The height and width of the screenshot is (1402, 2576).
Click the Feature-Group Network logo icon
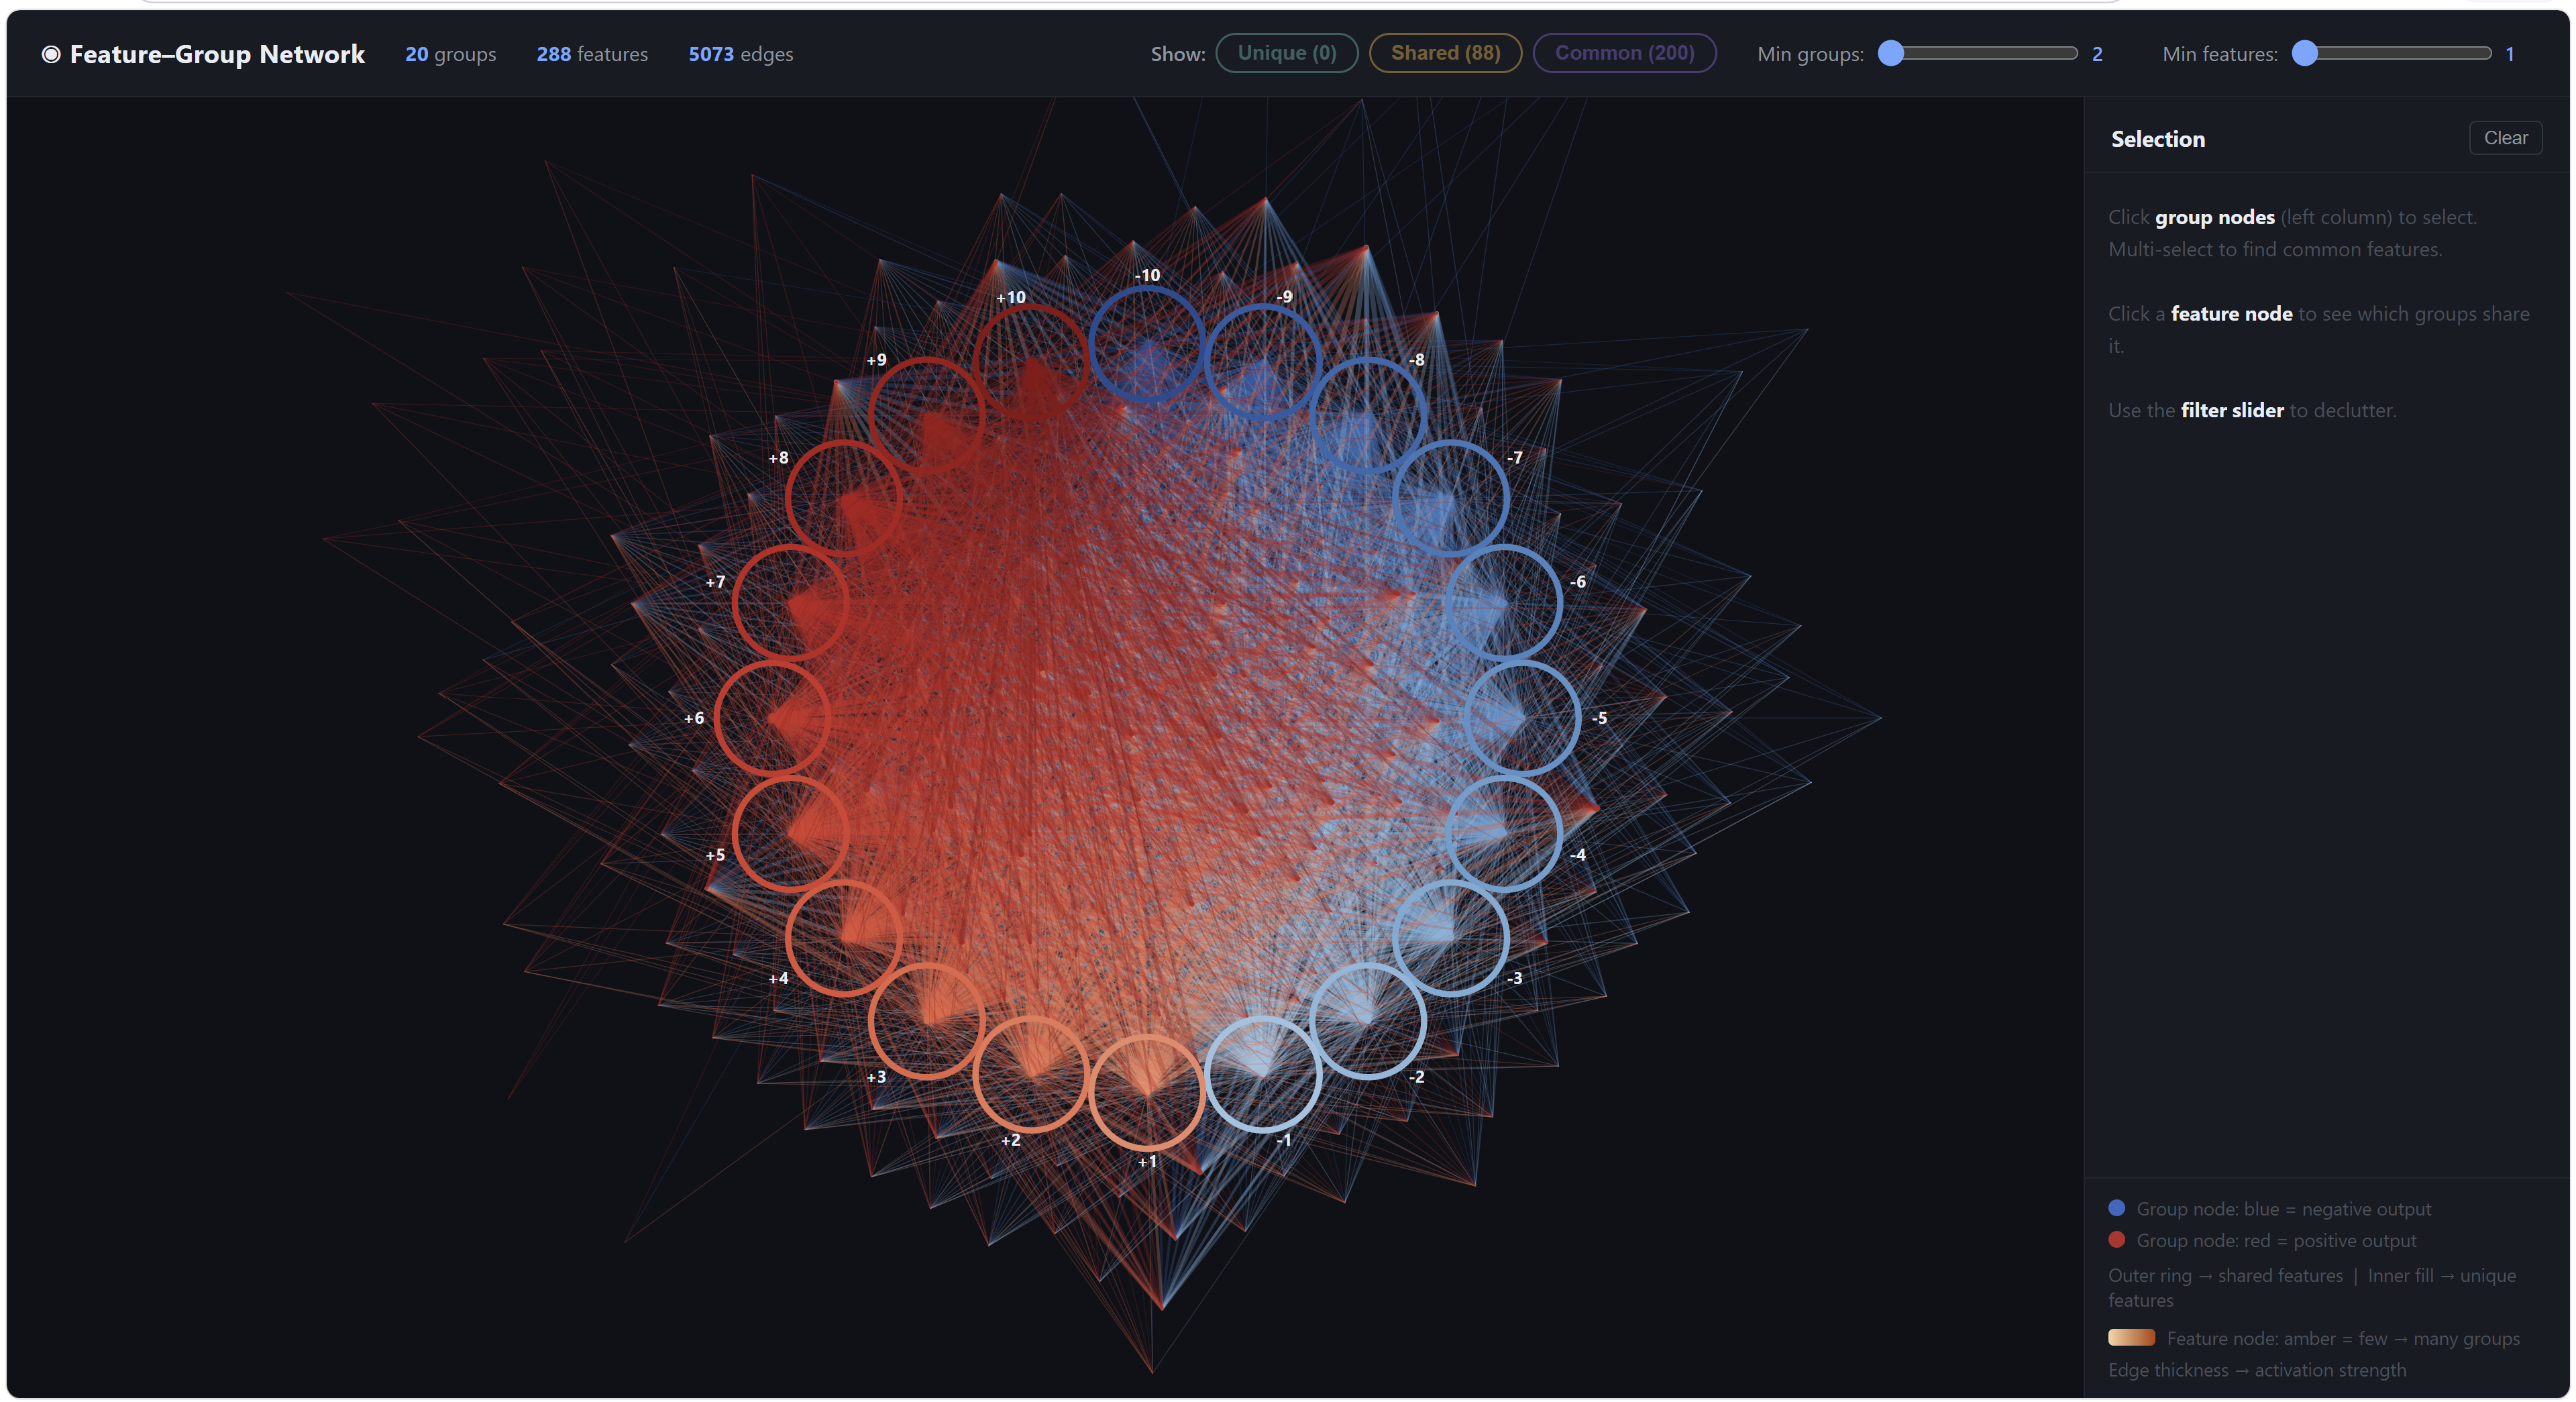pos(50,54)
